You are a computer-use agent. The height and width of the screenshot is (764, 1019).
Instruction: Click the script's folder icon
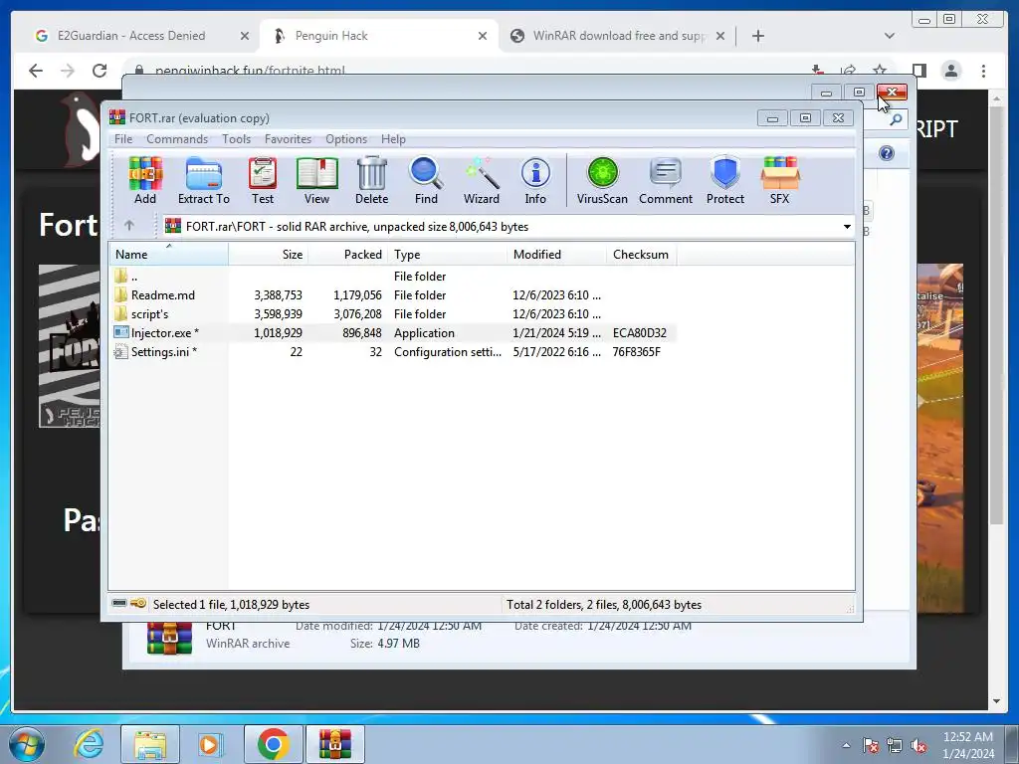coord(120,313)
